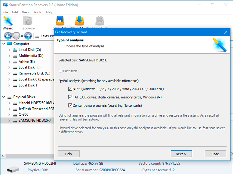
Task: Open the navigation history dropdown arrow
Action: 22,36
